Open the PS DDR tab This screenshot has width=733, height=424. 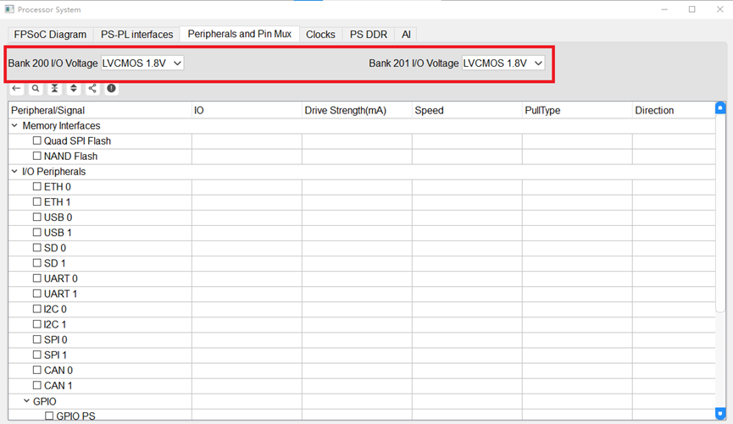coord(369,35)
